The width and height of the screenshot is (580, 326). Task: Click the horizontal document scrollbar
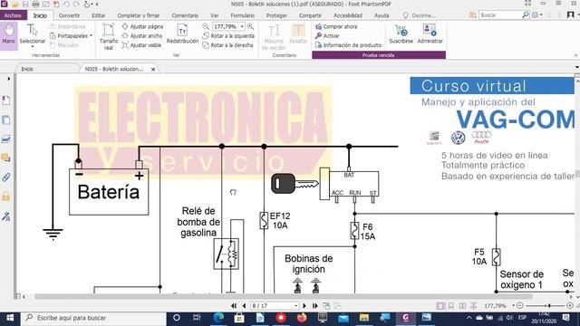(x=283, y=296)
